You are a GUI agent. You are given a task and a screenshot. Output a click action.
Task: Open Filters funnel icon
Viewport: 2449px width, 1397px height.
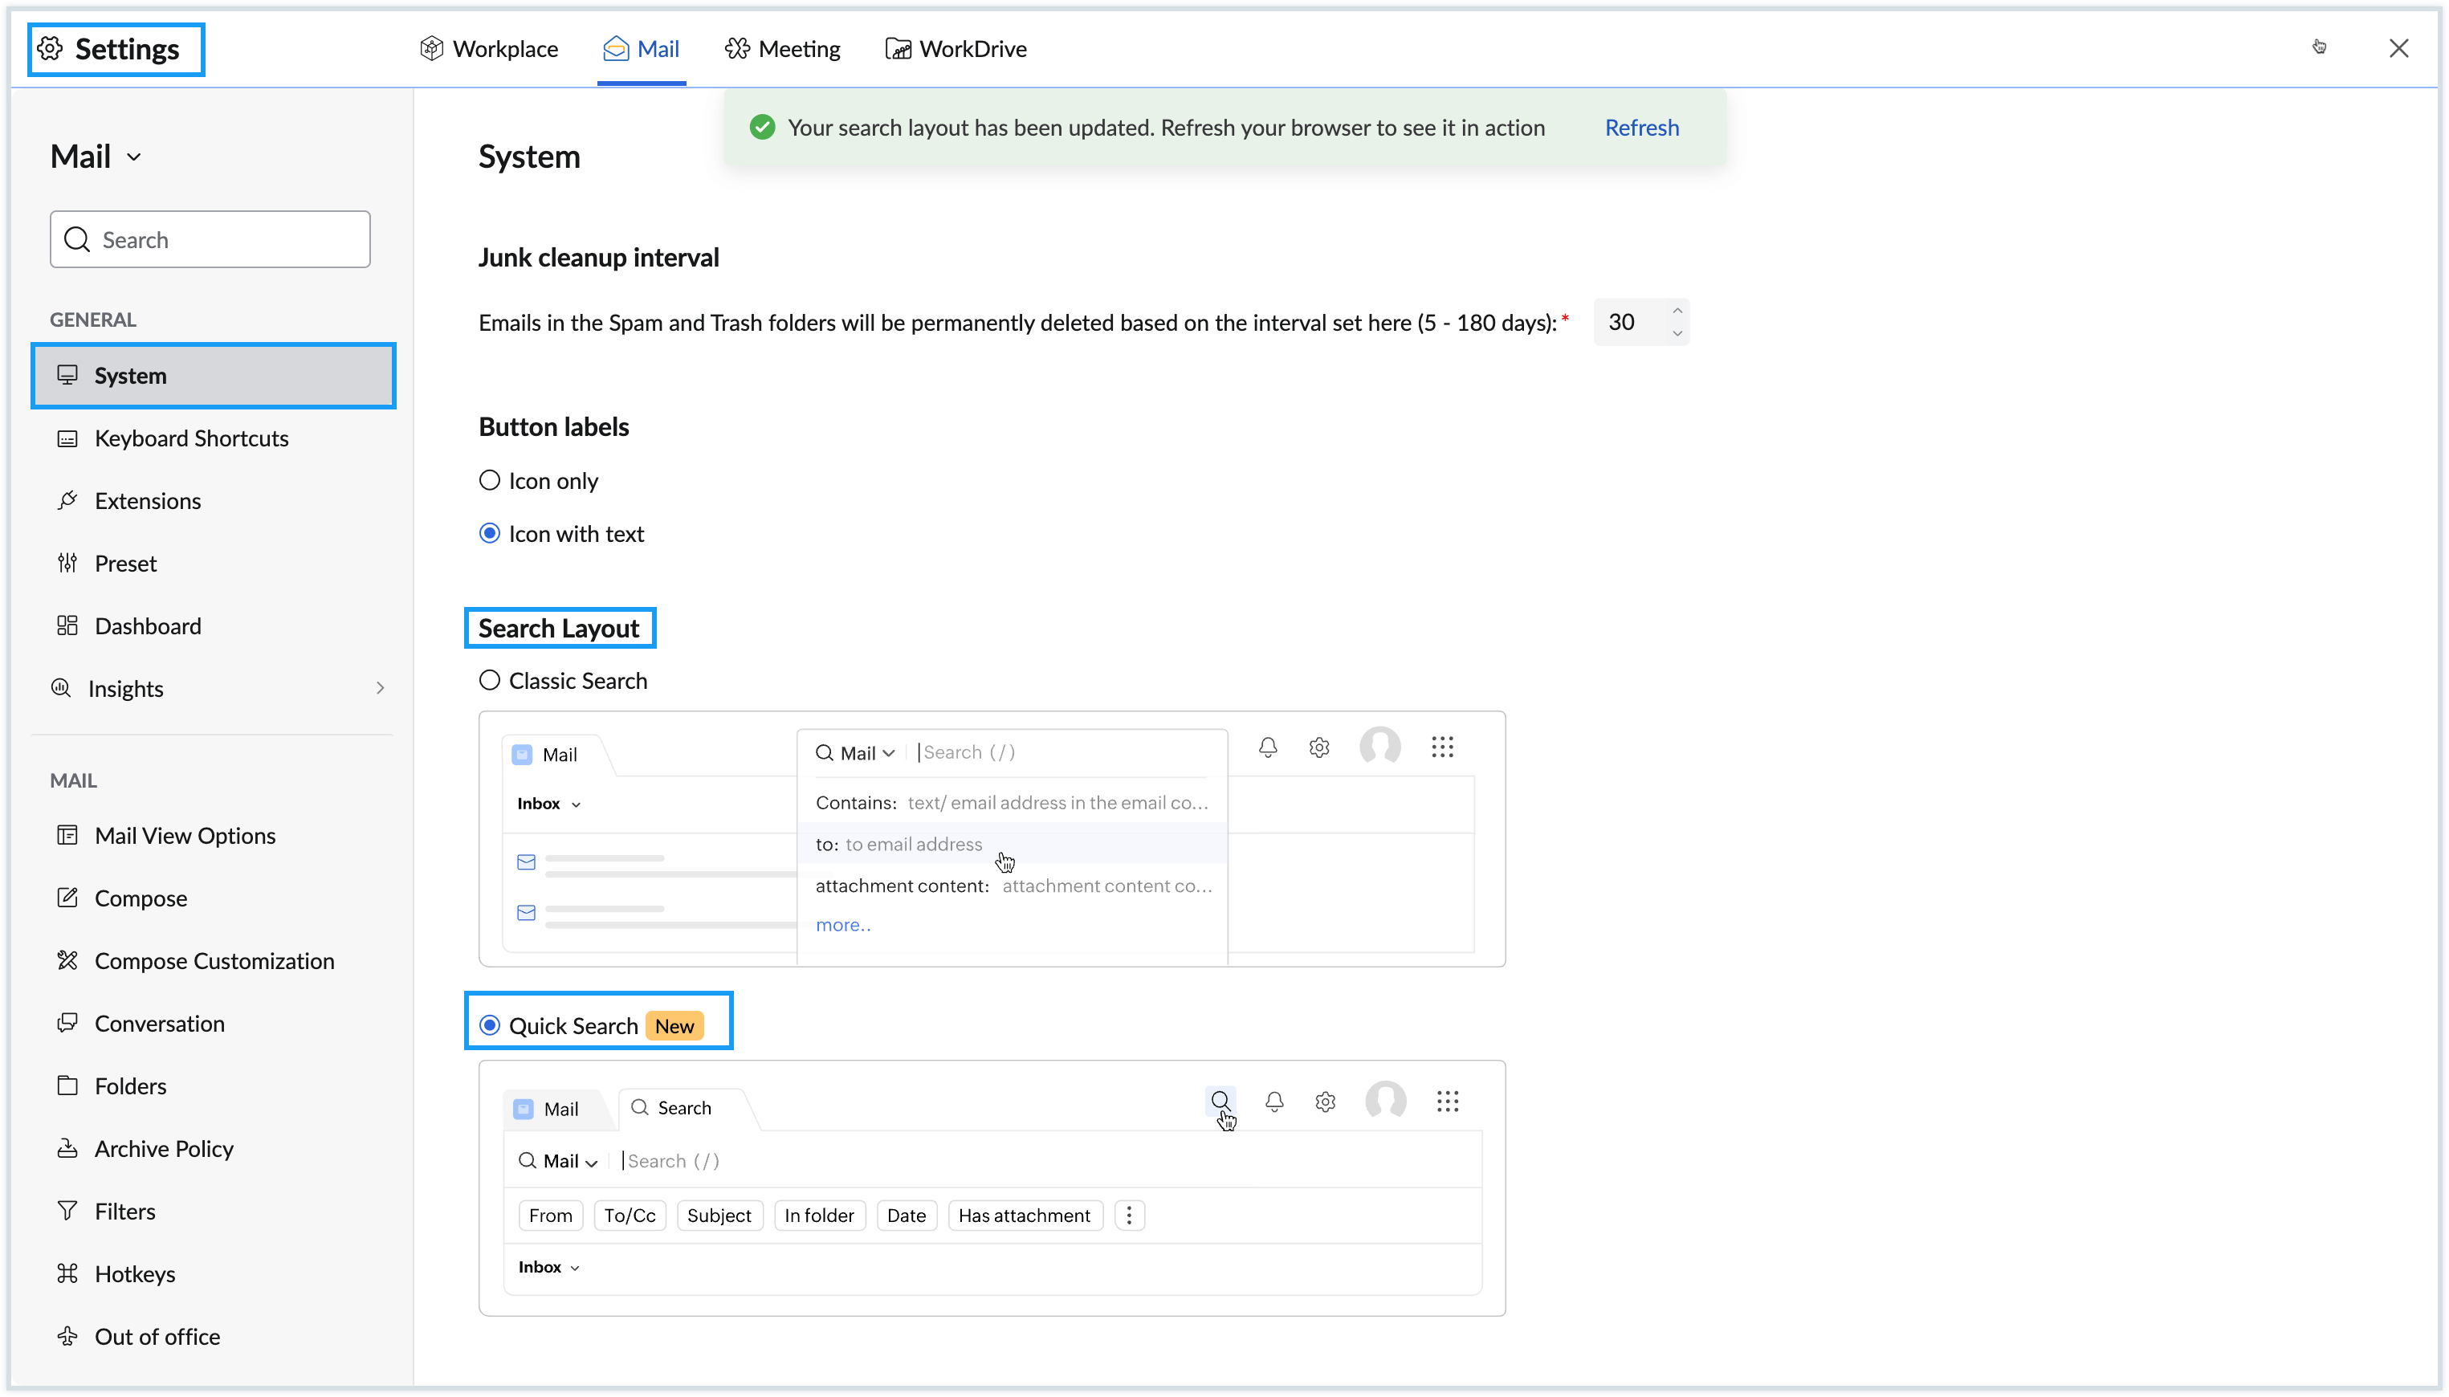click(67, 1211)
